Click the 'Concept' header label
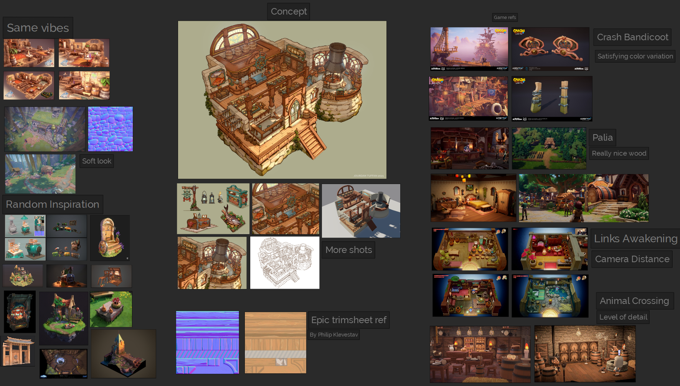The height and width of the screenshot is (386, 680). point(288,11)
